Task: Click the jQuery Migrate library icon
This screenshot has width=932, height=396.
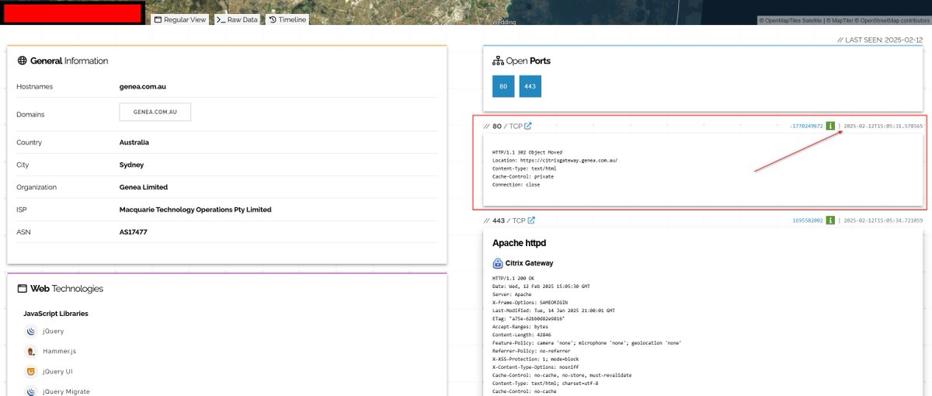Action: (x=30, y=391)
